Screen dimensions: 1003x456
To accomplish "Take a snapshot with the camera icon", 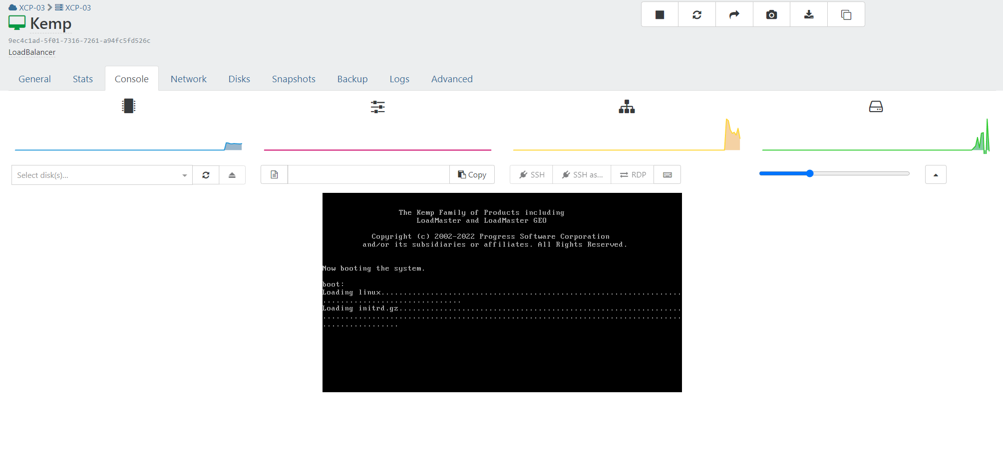I will coord(771,14).
